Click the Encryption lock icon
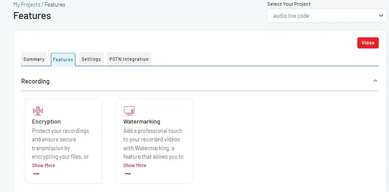 coord(37,111)
